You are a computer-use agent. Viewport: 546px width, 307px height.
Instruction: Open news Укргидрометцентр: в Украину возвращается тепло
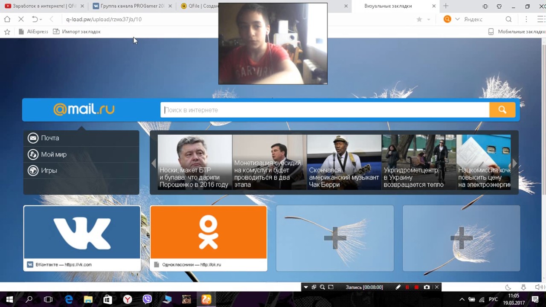pos(418,162)
